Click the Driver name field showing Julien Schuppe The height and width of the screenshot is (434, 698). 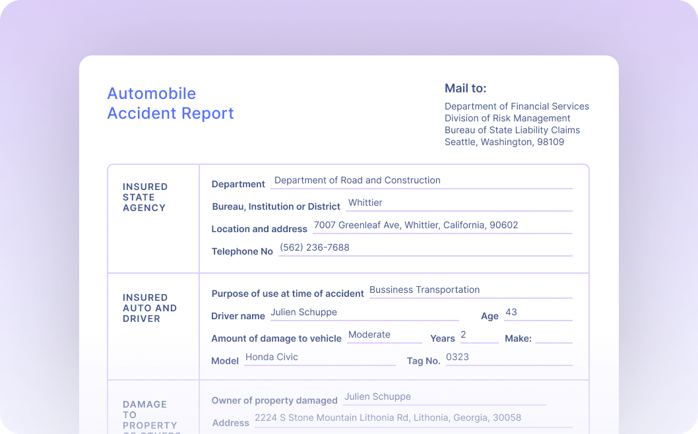click(363, 311)
